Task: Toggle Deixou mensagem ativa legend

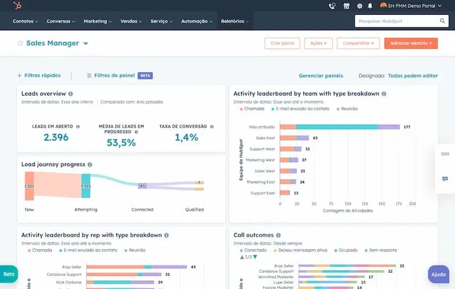Action: (x=300, y=251)
